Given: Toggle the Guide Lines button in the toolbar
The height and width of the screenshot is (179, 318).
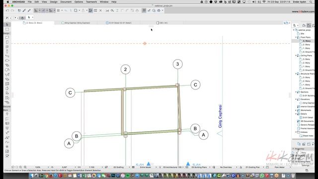Looking at the screenshot, I should [x=36, y=10].
